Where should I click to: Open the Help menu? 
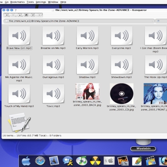(x=63, y=2)
